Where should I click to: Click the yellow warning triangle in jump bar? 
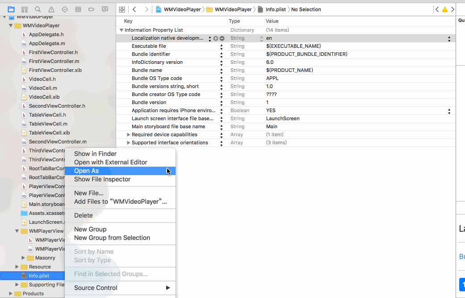tap(445, 9)
